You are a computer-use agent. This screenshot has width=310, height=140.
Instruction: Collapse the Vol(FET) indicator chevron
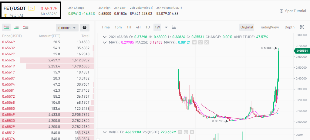coord(105,132)
